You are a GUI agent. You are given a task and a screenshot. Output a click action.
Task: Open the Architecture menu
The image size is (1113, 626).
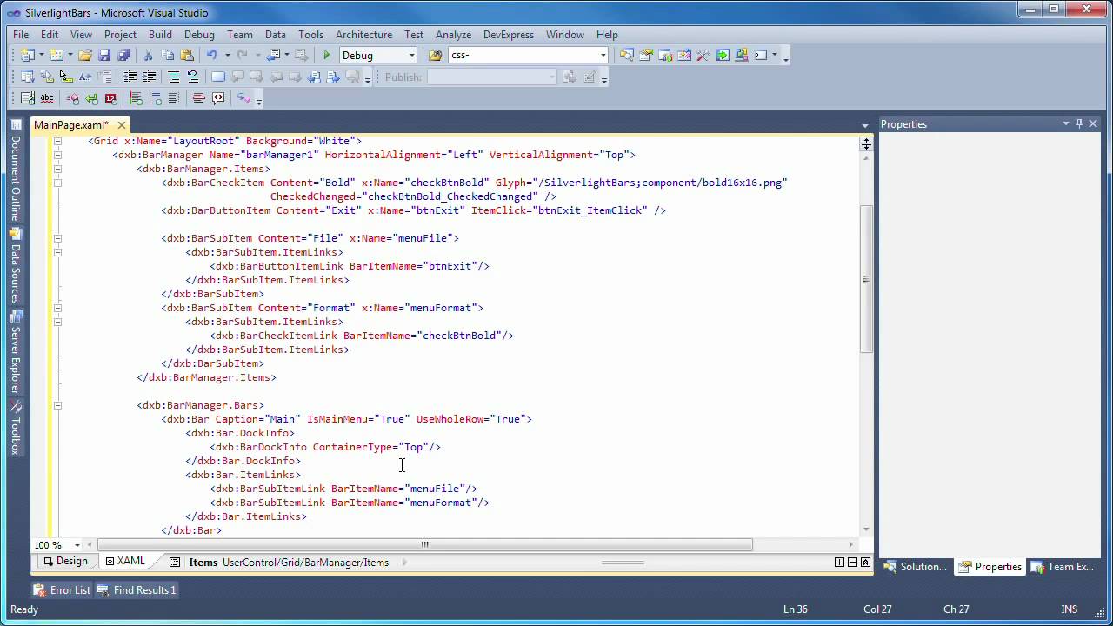pyautogui.click(x=363, y=35)
